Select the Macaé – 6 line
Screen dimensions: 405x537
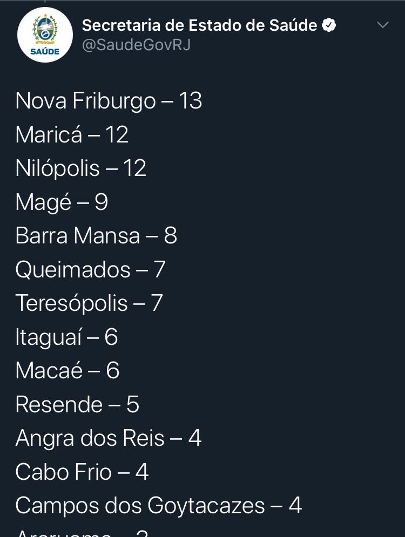coord(67,371)
